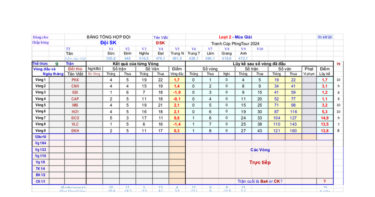375x197 pixels.
Task: Select cumulative score '13,8' in Vòng 9
Action: 325,131
